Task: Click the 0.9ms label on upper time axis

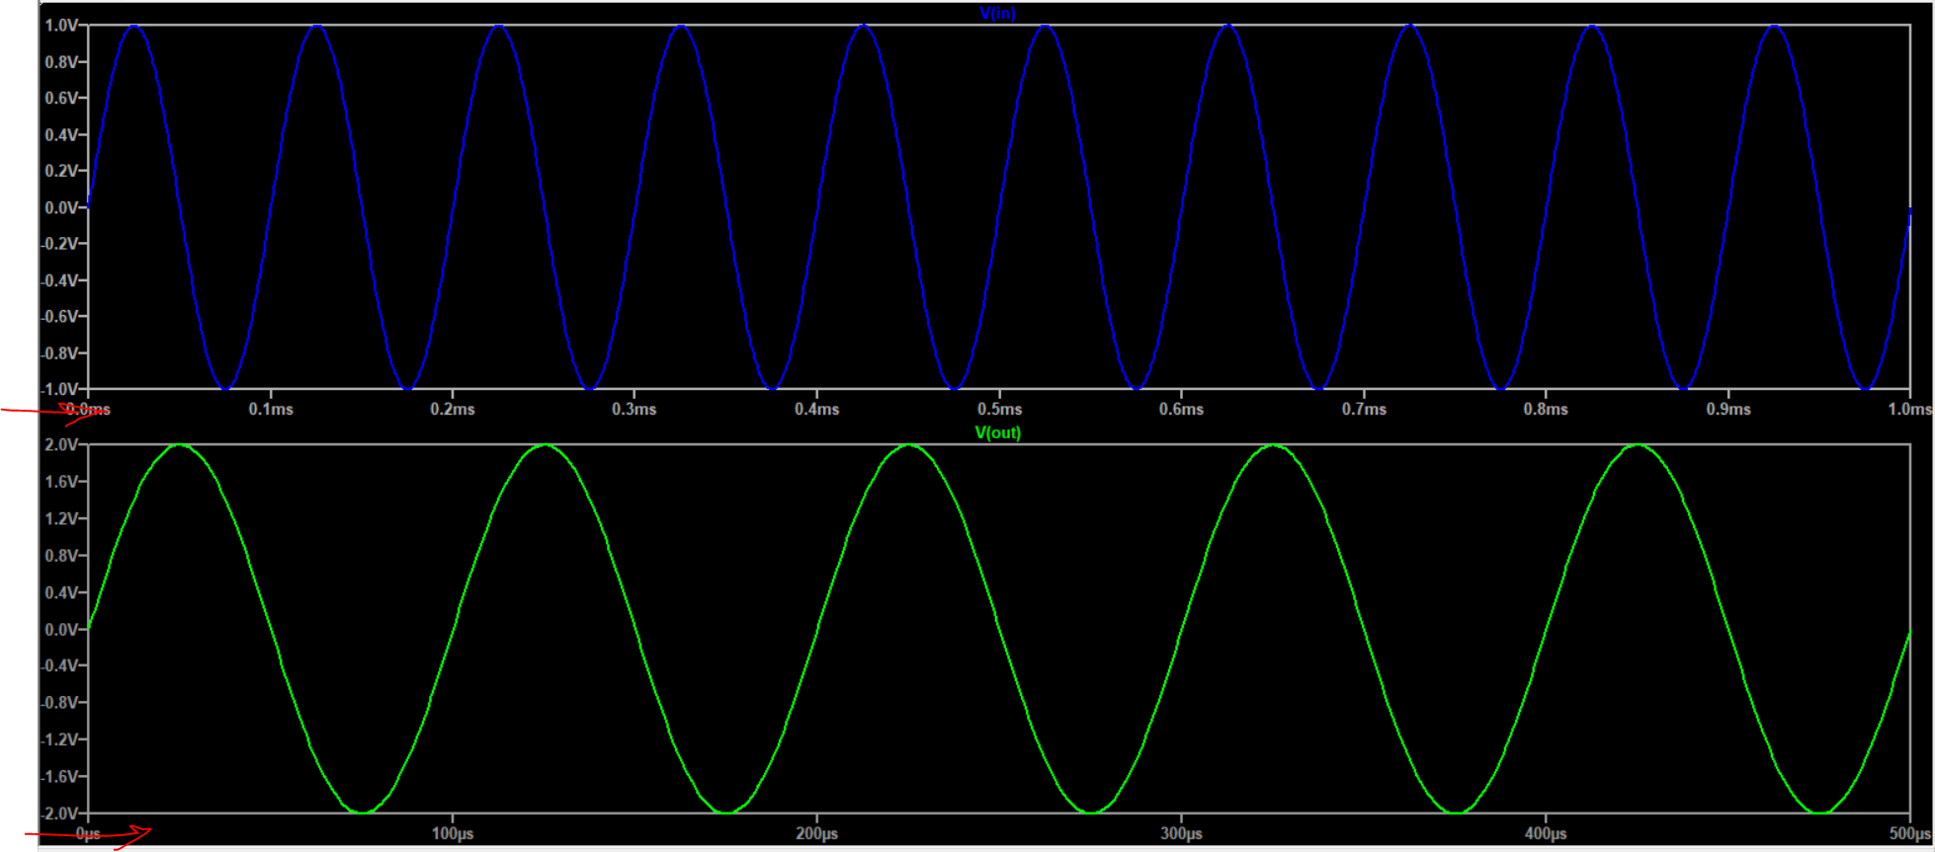Action: (1727, 409)
